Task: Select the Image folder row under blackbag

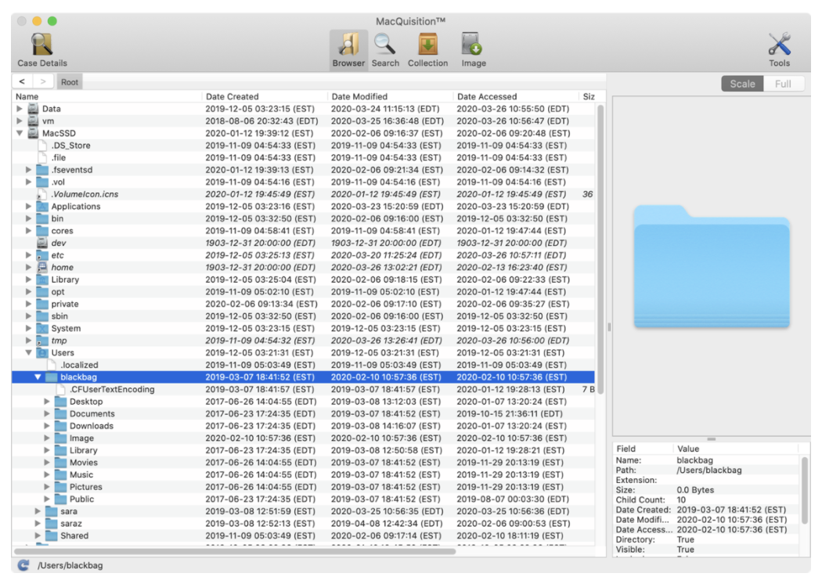Action: coord(303,438)
